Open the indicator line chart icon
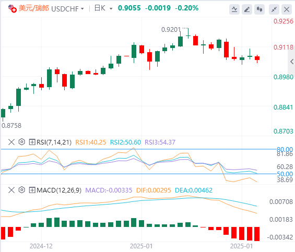 point(234,9)
